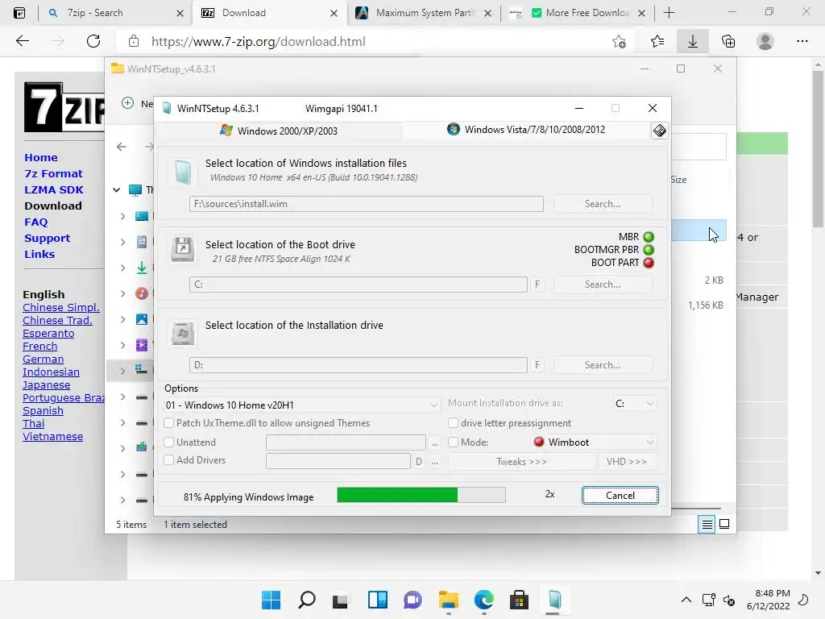Image resolution: width=825 pixels, height=619 pixels.
Task: Switch to details view in Explorer
Action: point(707,524)
